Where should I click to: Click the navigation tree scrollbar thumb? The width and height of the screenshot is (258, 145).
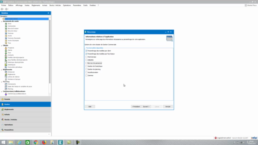pyautogui.click(x=50, y=52)
